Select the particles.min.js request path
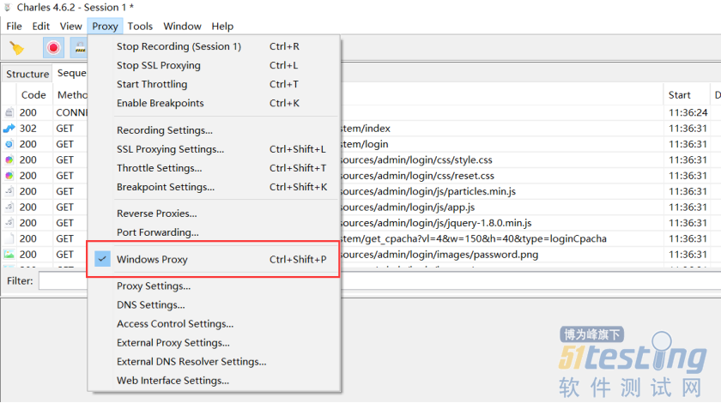The height and width of the screenshot is (403, 721). 428,191
